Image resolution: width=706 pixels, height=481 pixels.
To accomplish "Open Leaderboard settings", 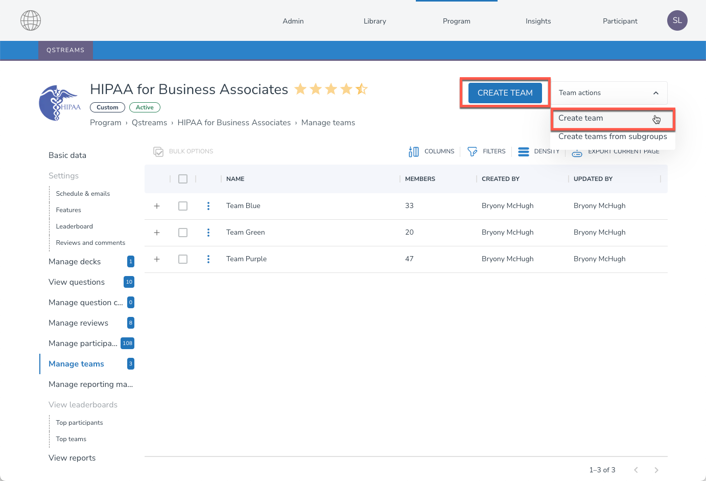I will pyautogui.click(x=75, y=226).
